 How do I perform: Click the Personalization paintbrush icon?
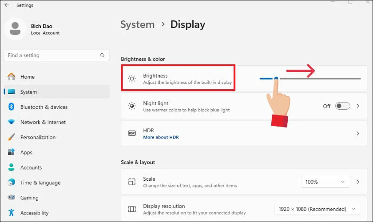tap(11, 137)
